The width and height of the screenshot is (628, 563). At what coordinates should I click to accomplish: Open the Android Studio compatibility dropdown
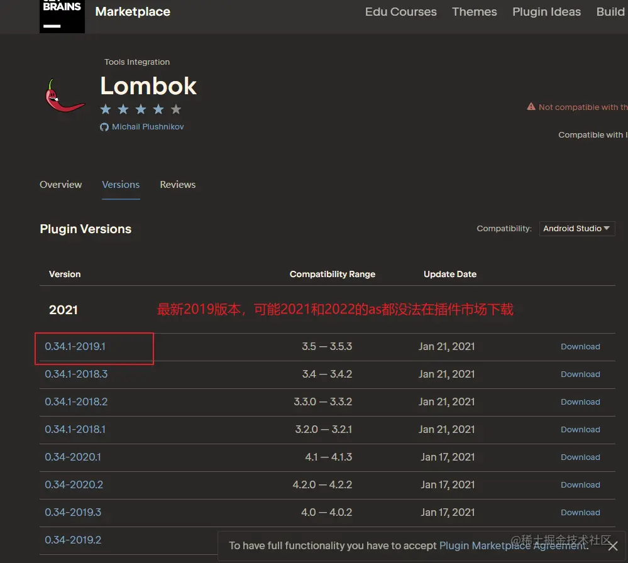click(x=576, y=229)
